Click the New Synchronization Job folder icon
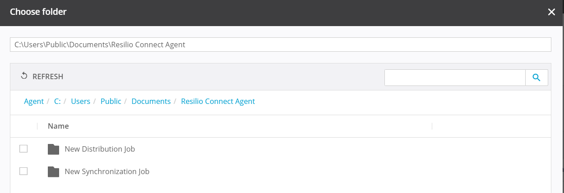This screenshot has width=564, height=193. [54, 171]
